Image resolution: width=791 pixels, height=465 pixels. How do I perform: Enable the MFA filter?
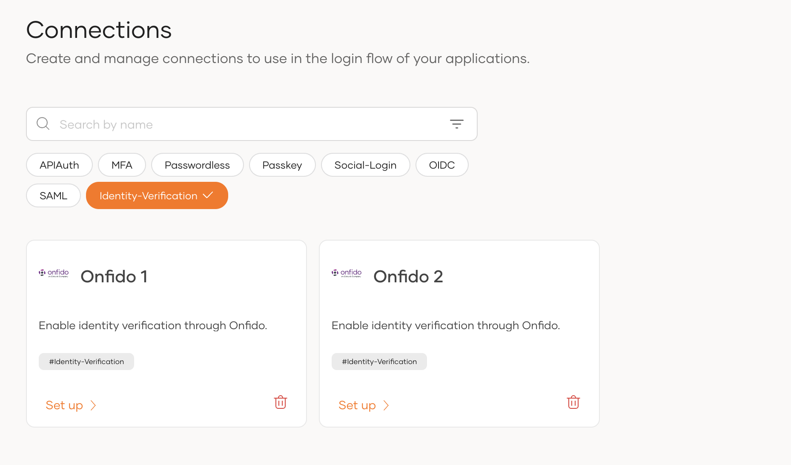point(122,165)
